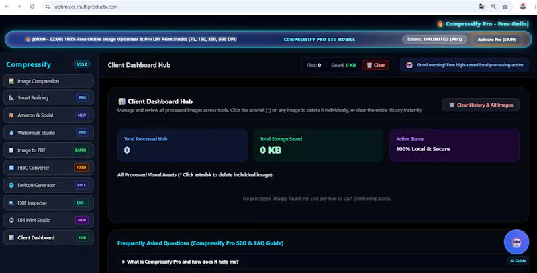Click the BULK badge on Favicon Generator
This screenshot has width=537, height=273.
[81, 185]
